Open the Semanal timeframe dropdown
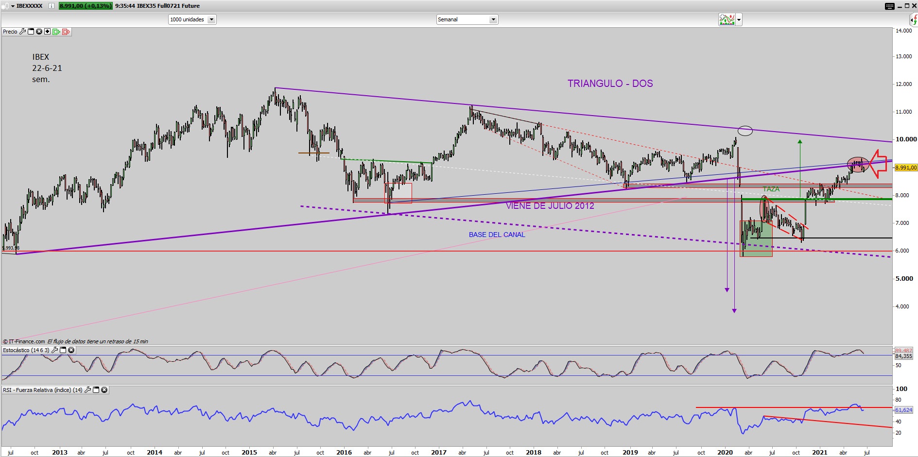The width and height of the screenshot is (918, 457). (x=467, y=19)
